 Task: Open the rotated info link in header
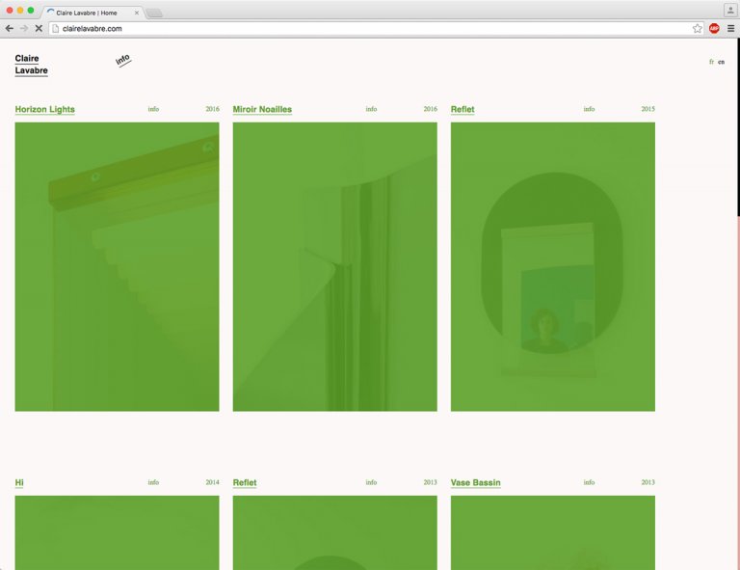[x=123, y=60]
